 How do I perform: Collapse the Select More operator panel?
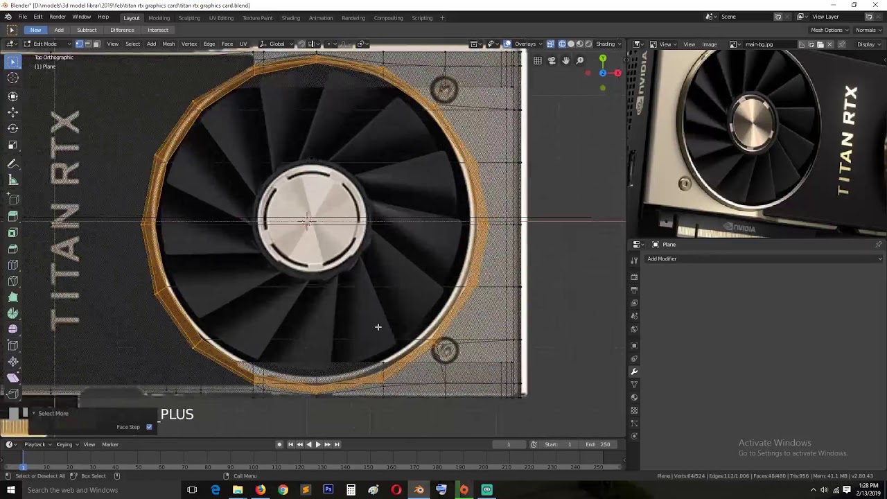33,413
